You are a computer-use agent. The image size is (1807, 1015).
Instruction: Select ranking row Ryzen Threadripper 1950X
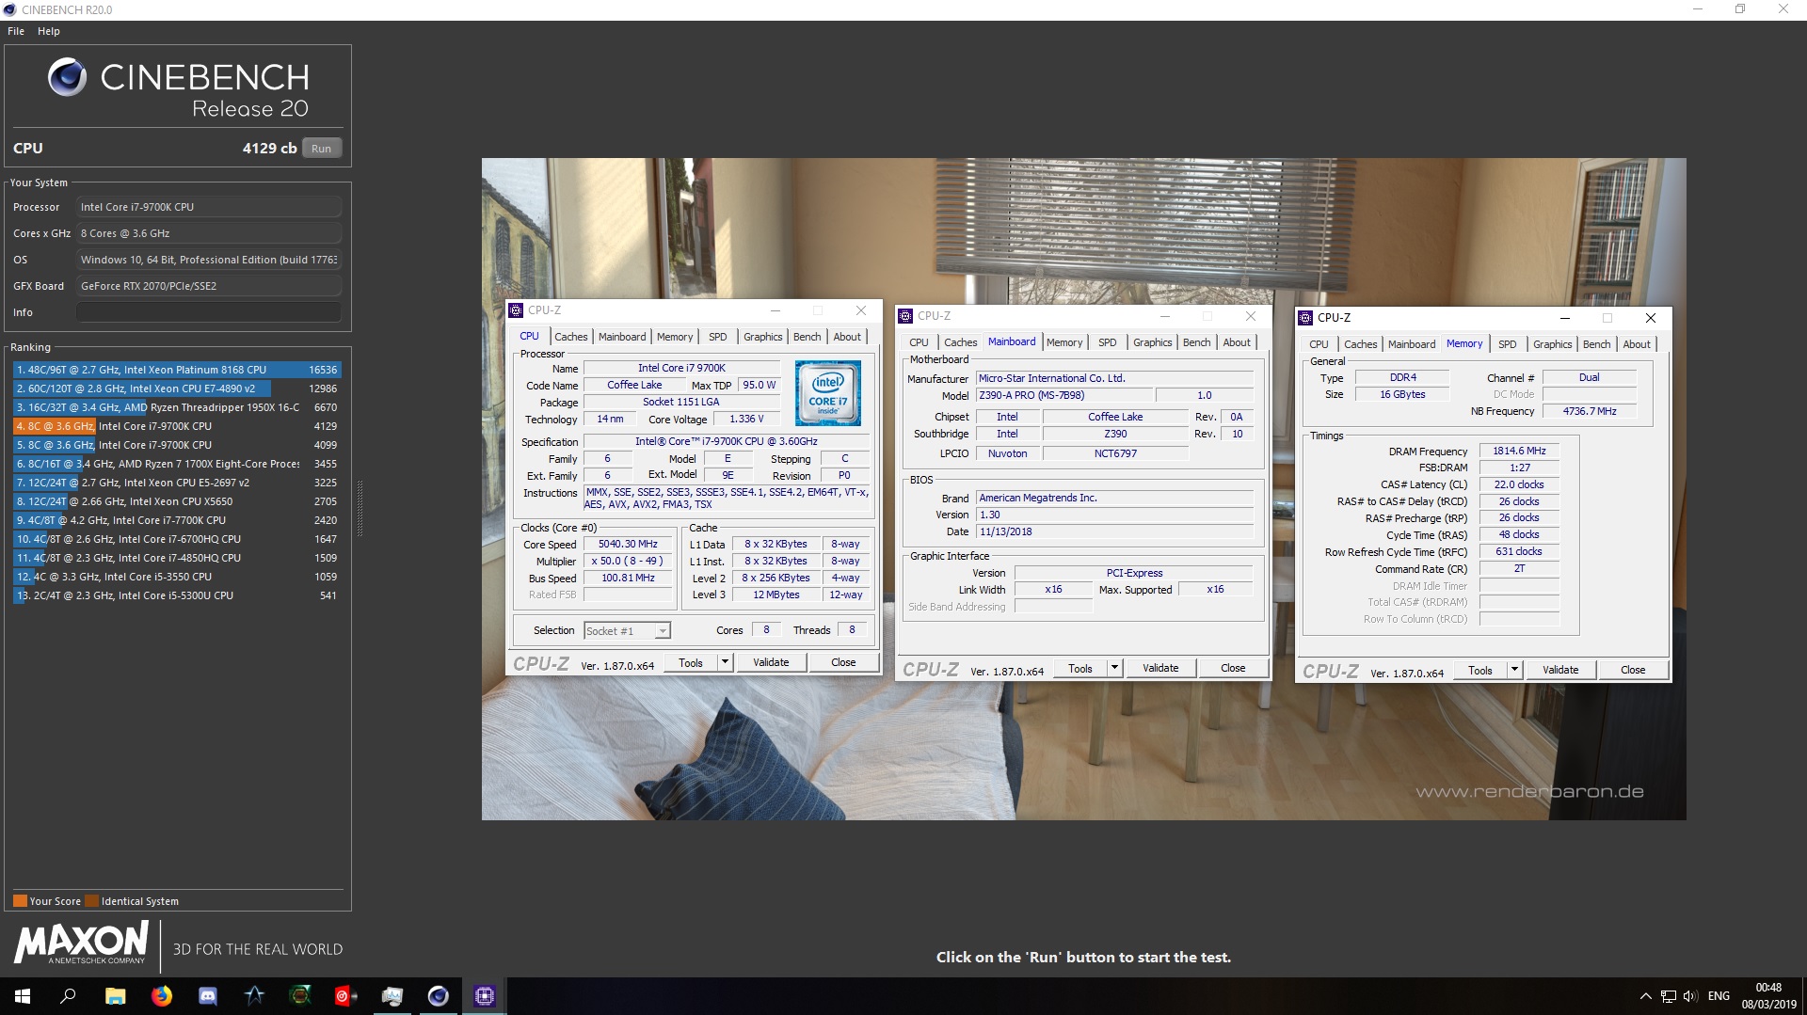pos(177,407)
